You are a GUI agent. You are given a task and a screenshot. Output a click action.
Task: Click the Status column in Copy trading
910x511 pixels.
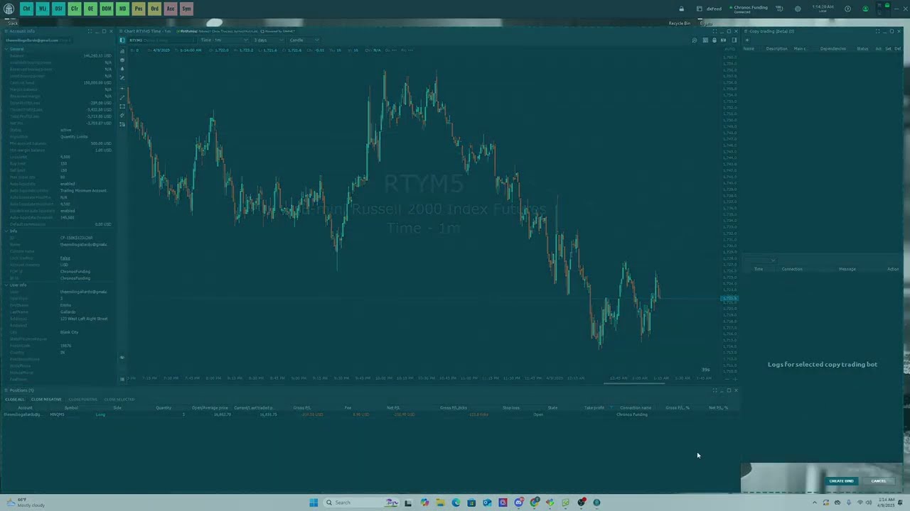pyautogui.click(x=862, y=48)
